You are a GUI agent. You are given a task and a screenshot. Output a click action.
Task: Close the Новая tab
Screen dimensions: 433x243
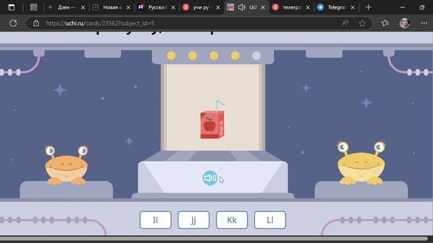tap(128, 7)
